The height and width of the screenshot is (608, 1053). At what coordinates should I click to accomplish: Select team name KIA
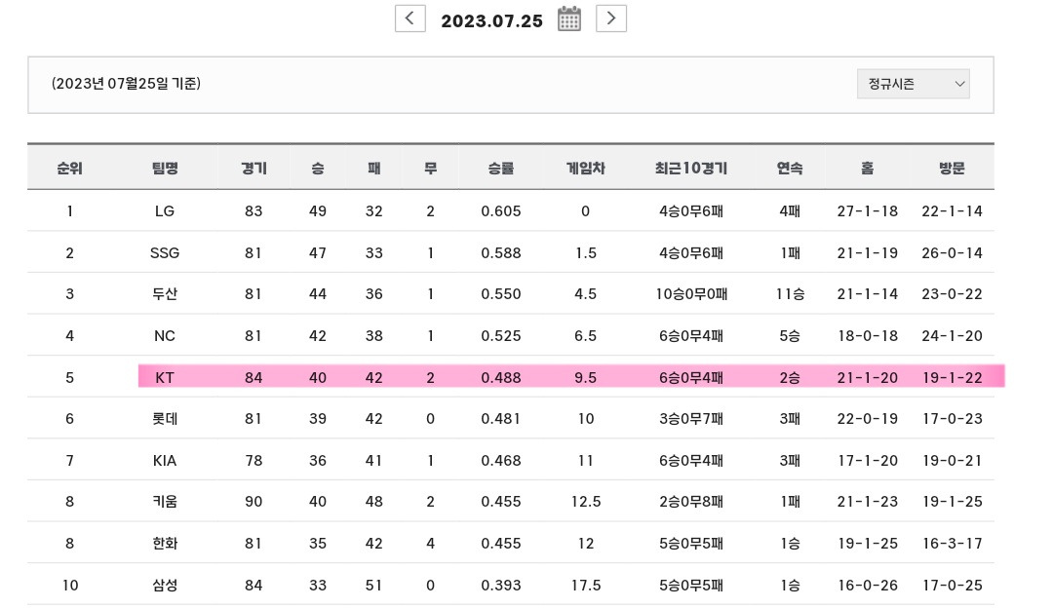click(165, 460)
